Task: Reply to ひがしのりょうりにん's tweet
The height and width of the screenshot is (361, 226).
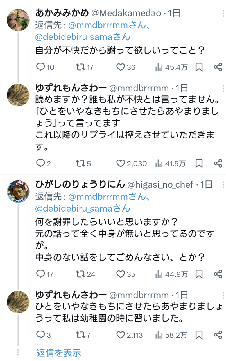Action: (x=41, y=274)
